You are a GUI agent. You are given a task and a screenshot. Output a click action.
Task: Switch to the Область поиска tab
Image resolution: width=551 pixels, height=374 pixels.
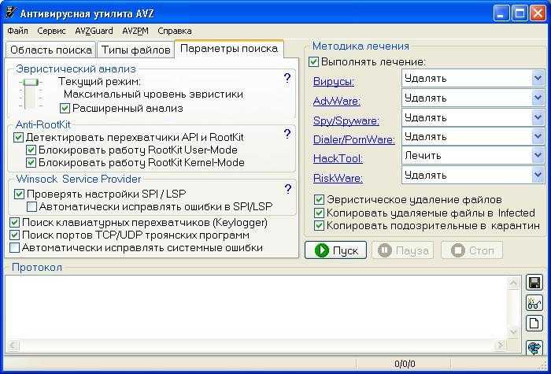click(x=51, y=50)
